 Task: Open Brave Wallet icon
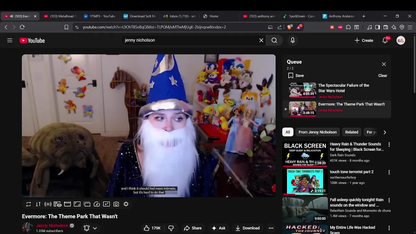click(386, 27)
